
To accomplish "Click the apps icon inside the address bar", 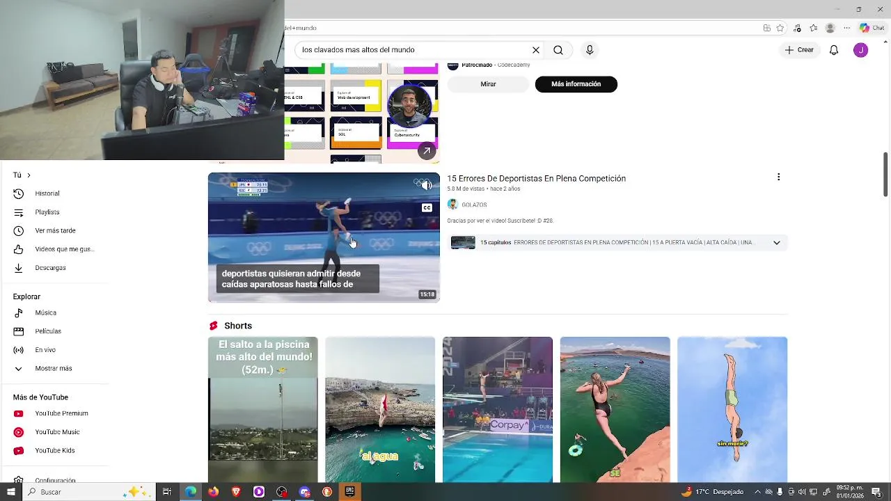I will [766, 28].
